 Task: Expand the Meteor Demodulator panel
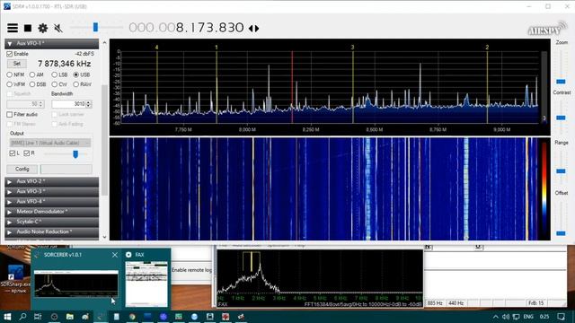(52, 212)
